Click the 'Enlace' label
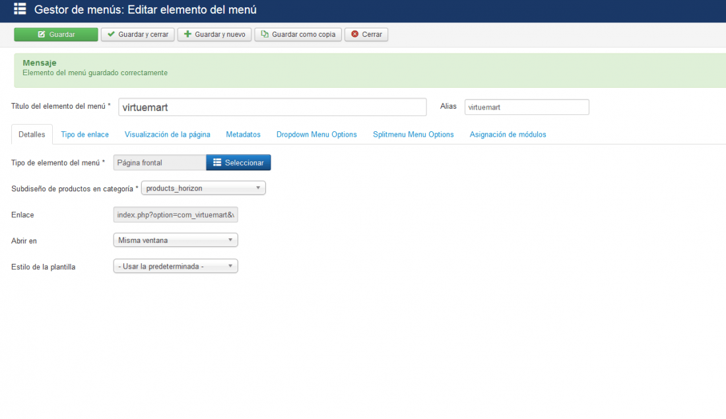This screenshot has width=726, height=419. click(x=22, y=215)
